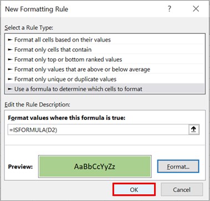Pick 'Format only values that are above or below average'
This screenshot has height=201, width=210.
(105, 69)
